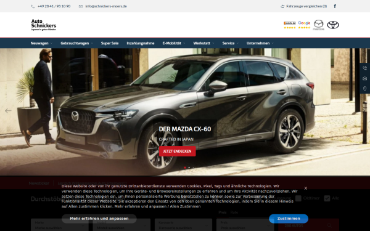Click the side panel garage icon

[x=365, y=78]
